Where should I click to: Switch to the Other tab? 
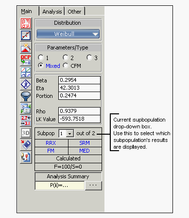pos(74,12)
